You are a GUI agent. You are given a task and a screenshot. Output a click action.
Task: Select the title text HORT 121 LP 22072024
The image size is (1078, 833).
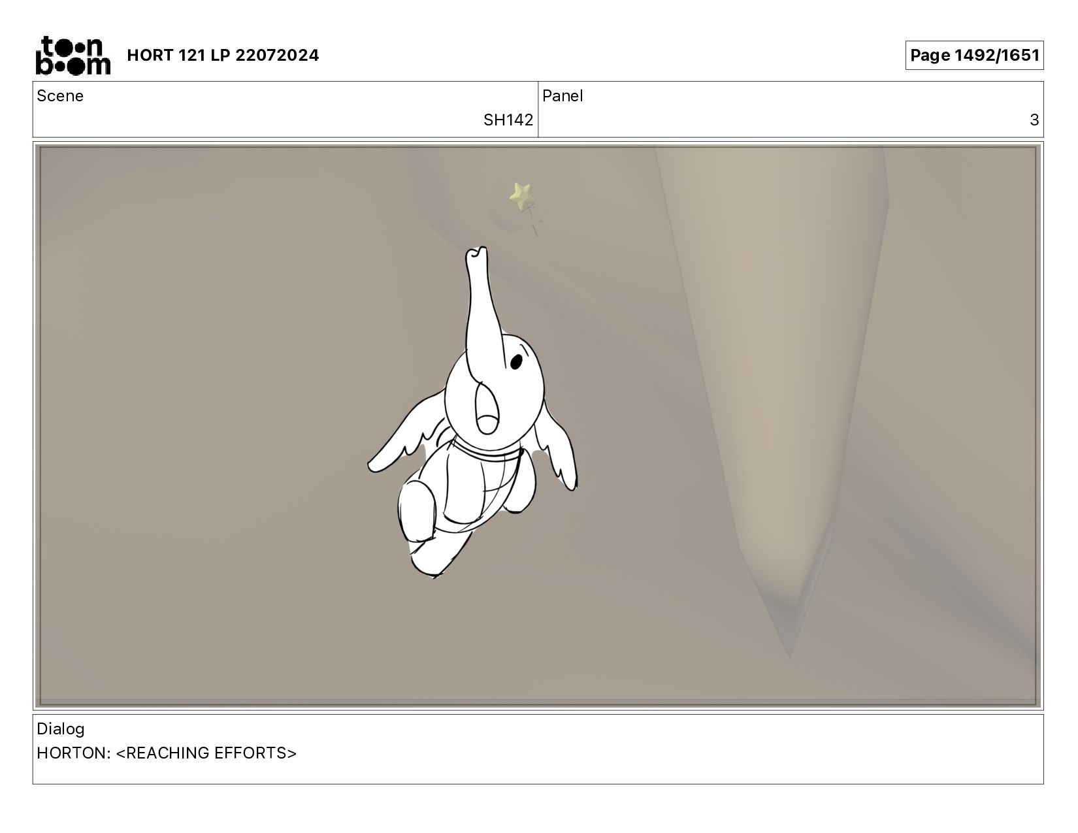click(x=223, y=56)
